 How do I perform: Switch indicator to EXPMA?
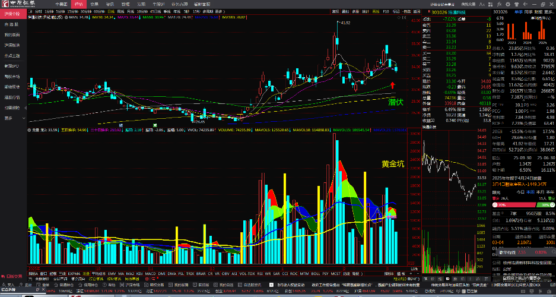coord(74,274)
